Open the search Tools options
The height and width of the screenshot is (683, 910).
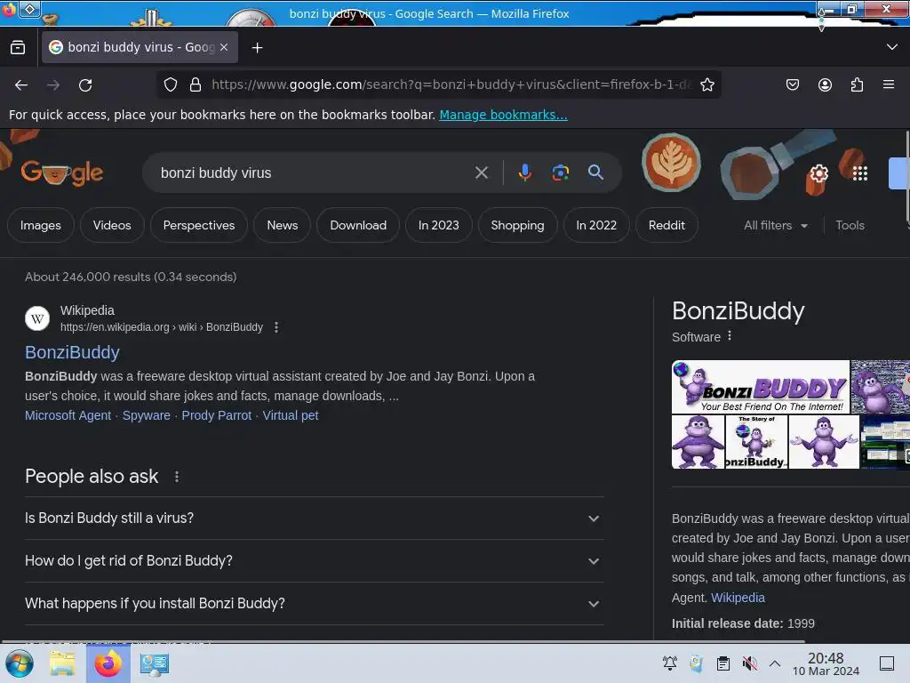pos(850,225)
